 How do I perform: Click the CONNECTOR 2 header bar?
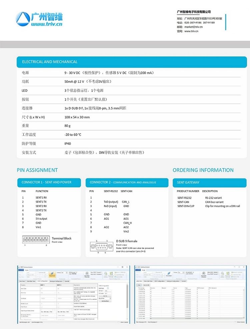[127, 182]
